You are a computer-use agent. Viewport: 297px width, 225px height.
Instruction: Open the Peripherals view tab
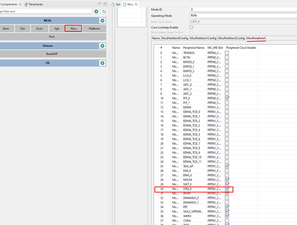click(34, 4)
